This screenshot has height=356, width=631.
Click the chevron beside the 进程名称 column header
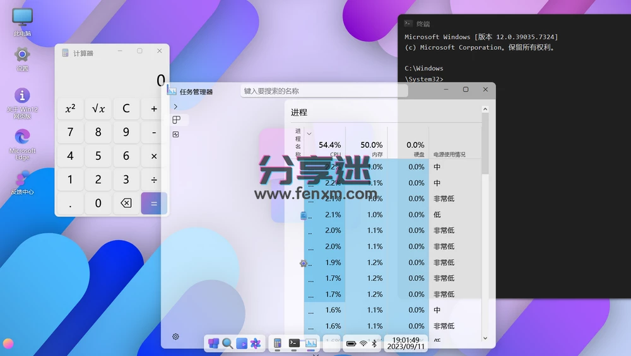pos(309,134)
